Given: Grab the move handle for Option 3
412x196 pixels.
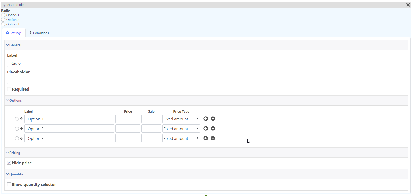Looking at the screenshot, I should 22,138.
